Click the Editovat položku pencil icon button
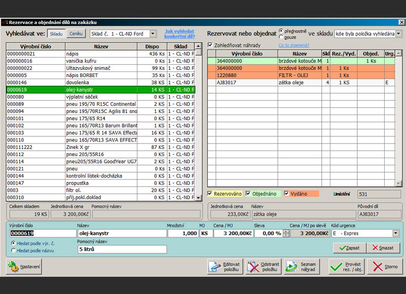 pyautogui.click(x=225, y=267)
